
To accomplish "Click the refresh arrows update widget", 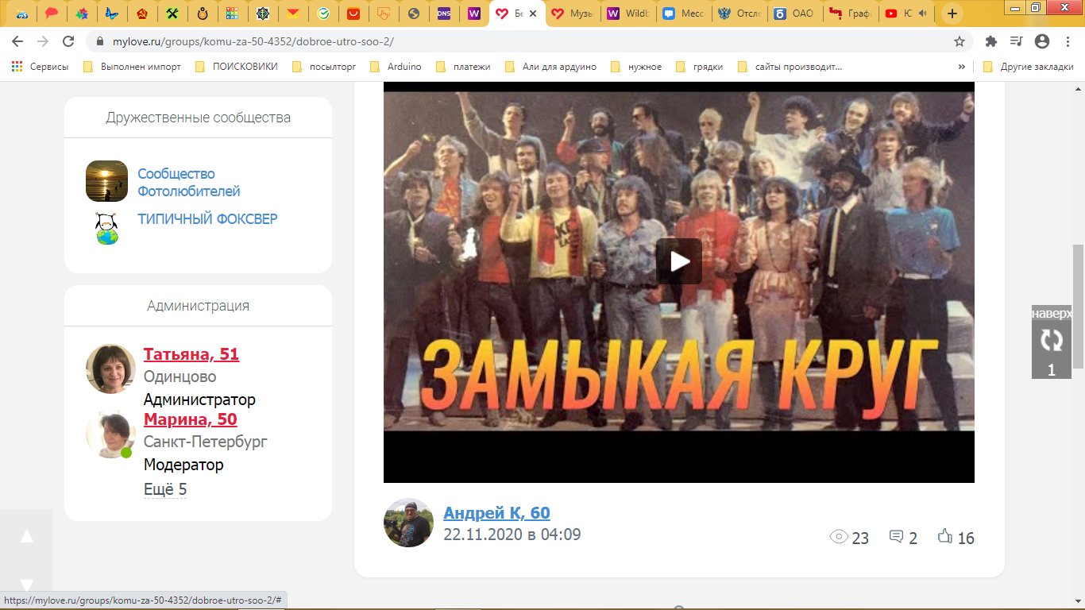I will pos(1052,341).
